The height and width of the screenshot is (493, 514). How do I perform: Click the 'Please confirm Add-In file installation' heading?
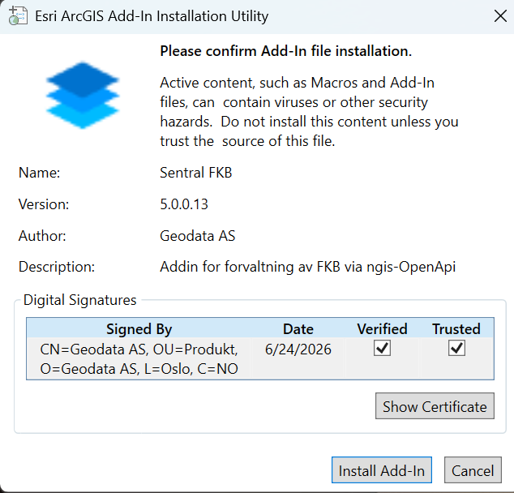coord(286,51)
